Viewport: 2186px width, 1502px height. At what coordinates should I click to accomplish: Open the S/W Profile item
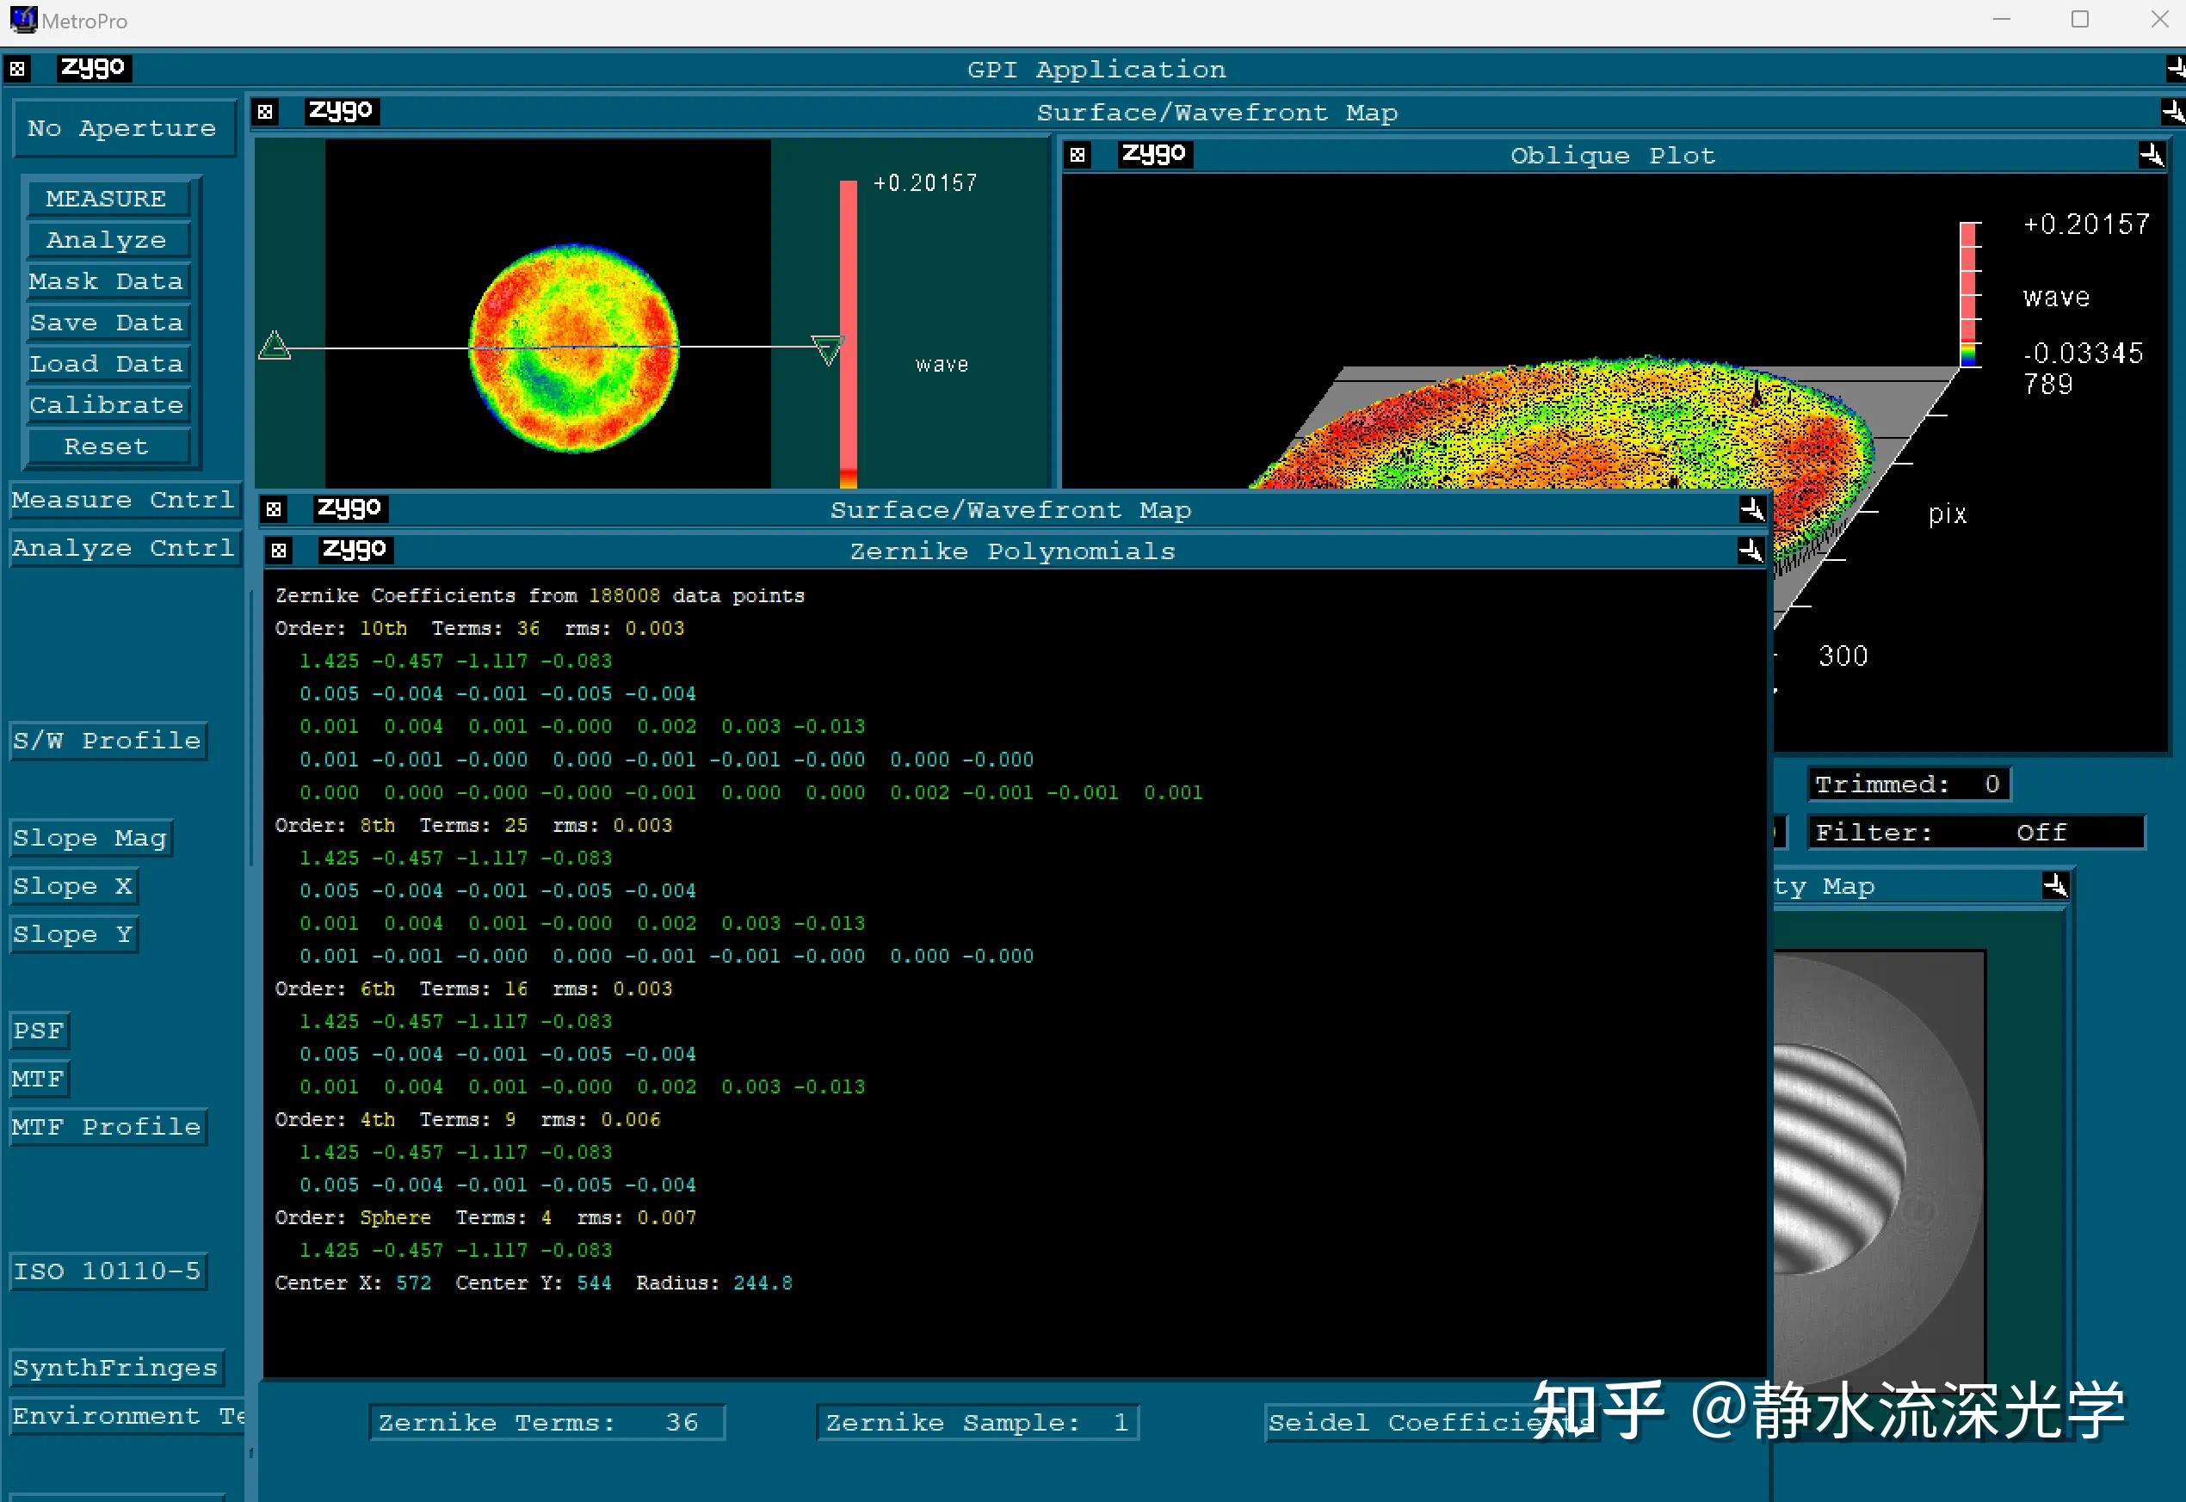tap(108, 741)
